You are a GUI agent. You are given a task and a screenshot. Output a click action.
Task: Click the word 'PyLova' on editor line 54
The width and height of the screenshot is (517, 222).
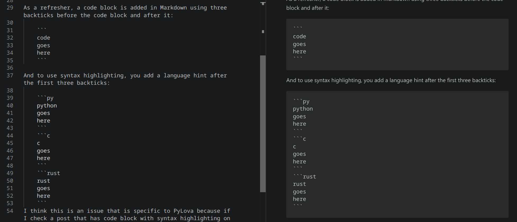pos(183,211)
